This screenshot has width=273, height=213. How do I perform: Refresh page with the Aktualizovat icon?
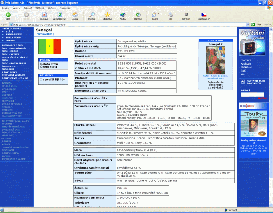(x=60, y=15)
